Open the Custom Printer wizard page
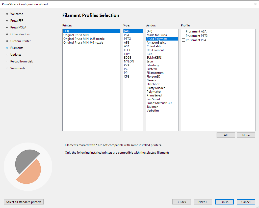Screen dimensions: 259x208 [20, 41]
